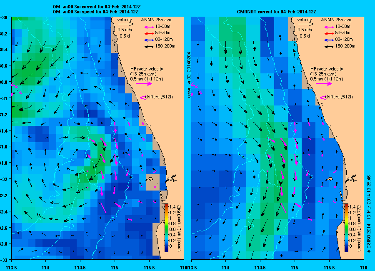
Task: Click 'HF radar velocity' label in CMRNRT panel
Action: click(x=327, y=69)
